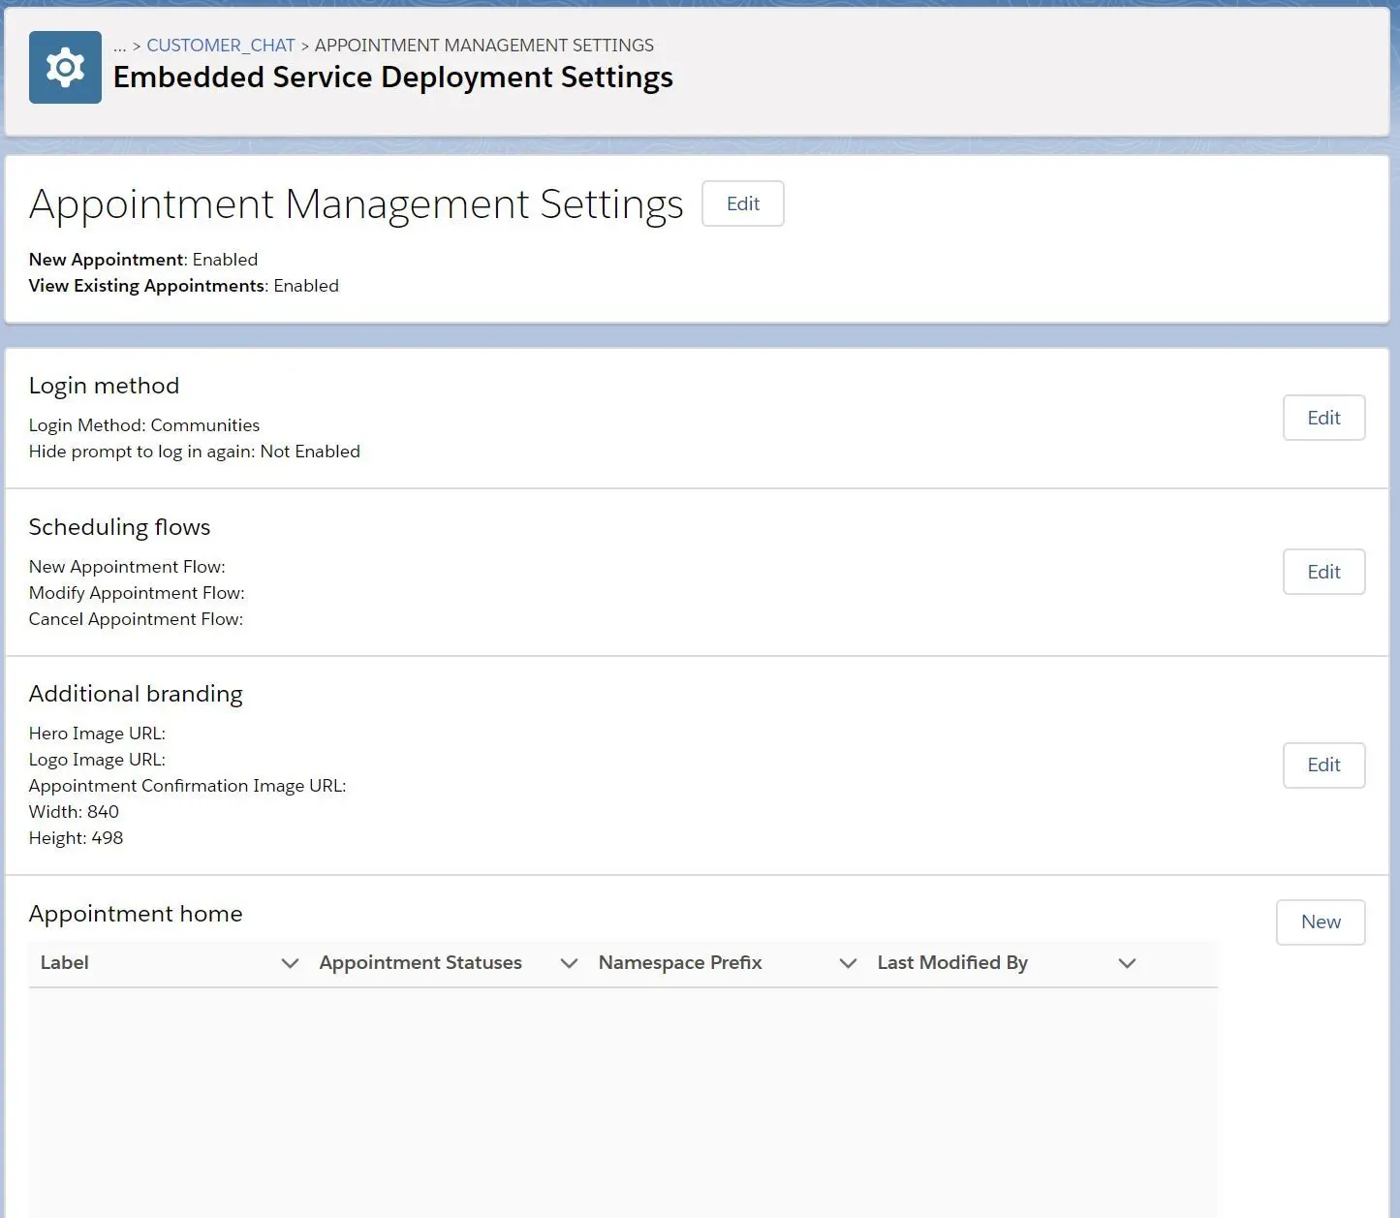The width and height of the screenshot is (1400, 1218).
Task: Click the 'APPOINTMENT MANAGEMENT SETTINGS' breadcrumb text
Action: pos(484,46)
